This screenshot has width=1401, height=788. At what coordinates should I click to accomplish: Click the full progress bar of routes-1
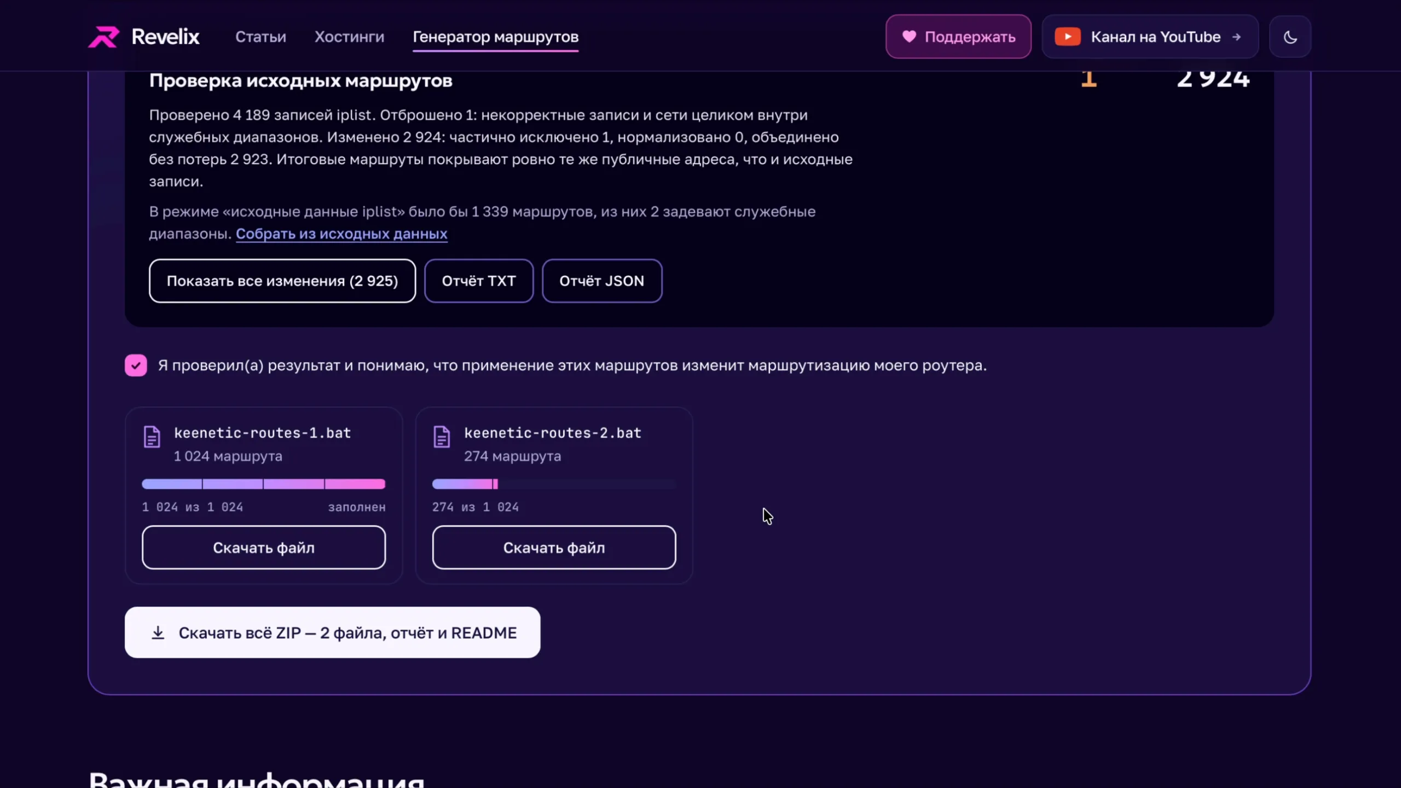[263, 484]
